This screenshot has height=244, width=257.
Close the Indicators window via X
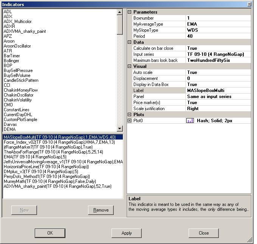[x=249, y=4]
